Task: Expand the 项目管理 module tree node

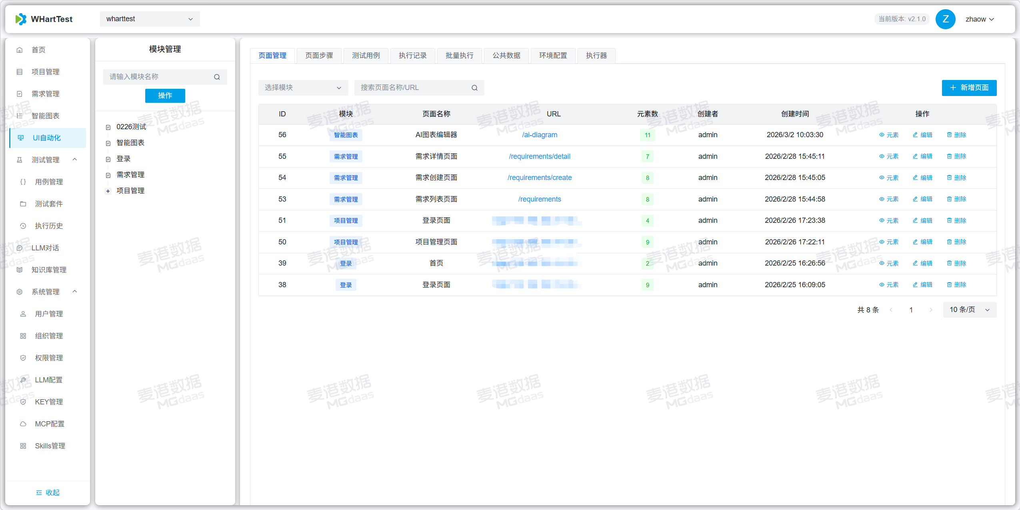Action: click(x=108, y=191)
